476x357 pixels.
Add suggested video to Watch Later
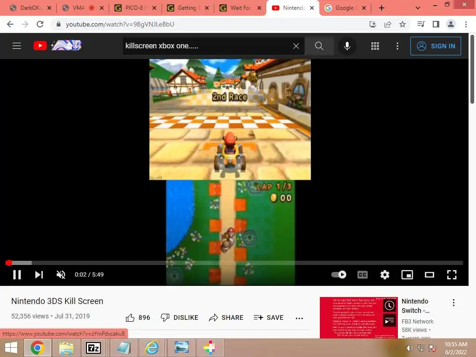[390, 305]
